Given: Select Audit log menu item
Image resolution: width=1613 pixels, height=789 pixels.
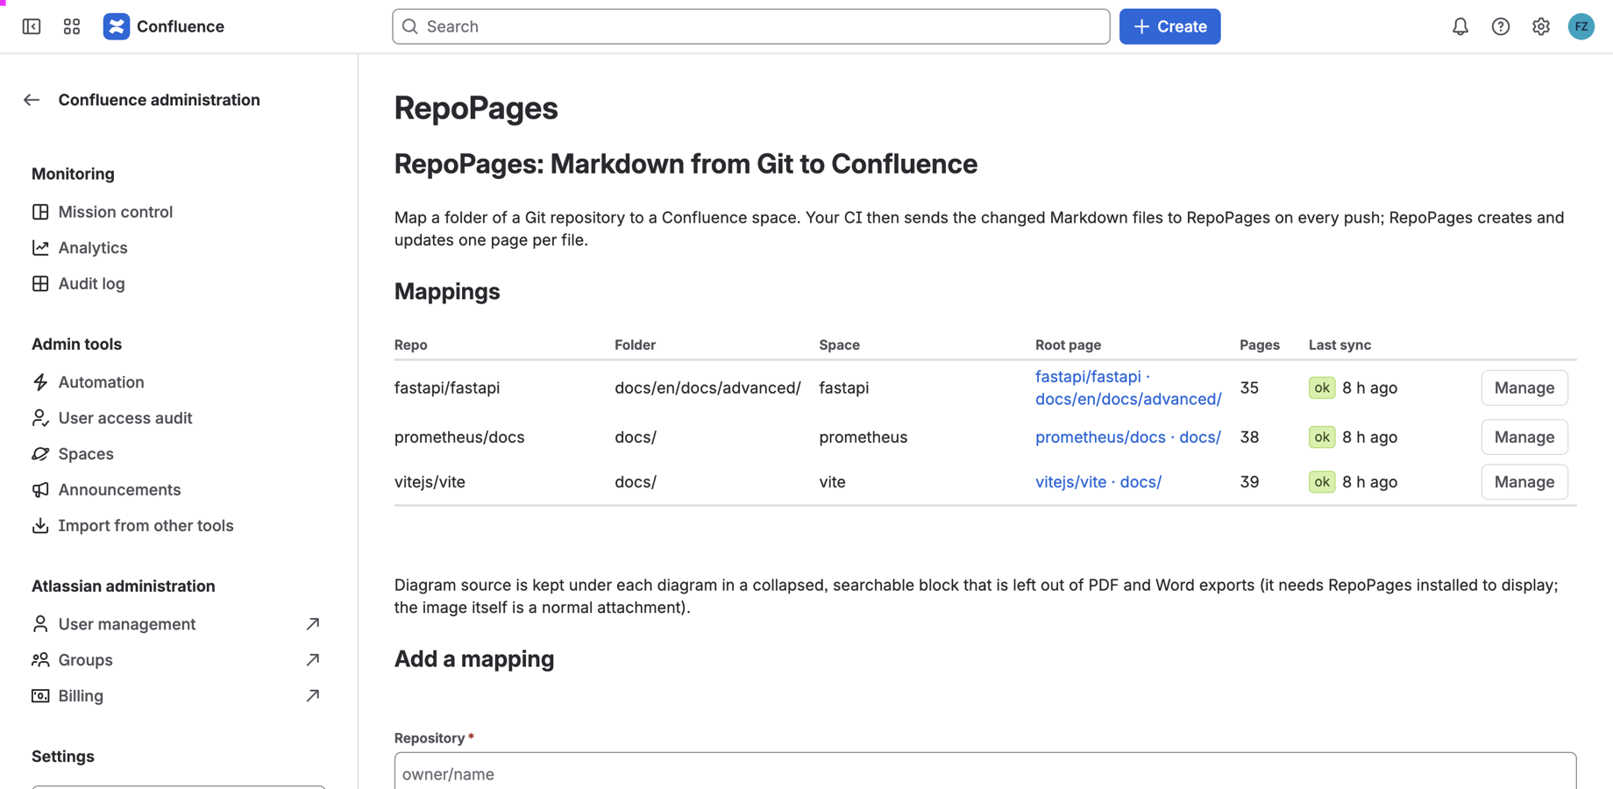Looking at the screenshot, I should [91, 283].
